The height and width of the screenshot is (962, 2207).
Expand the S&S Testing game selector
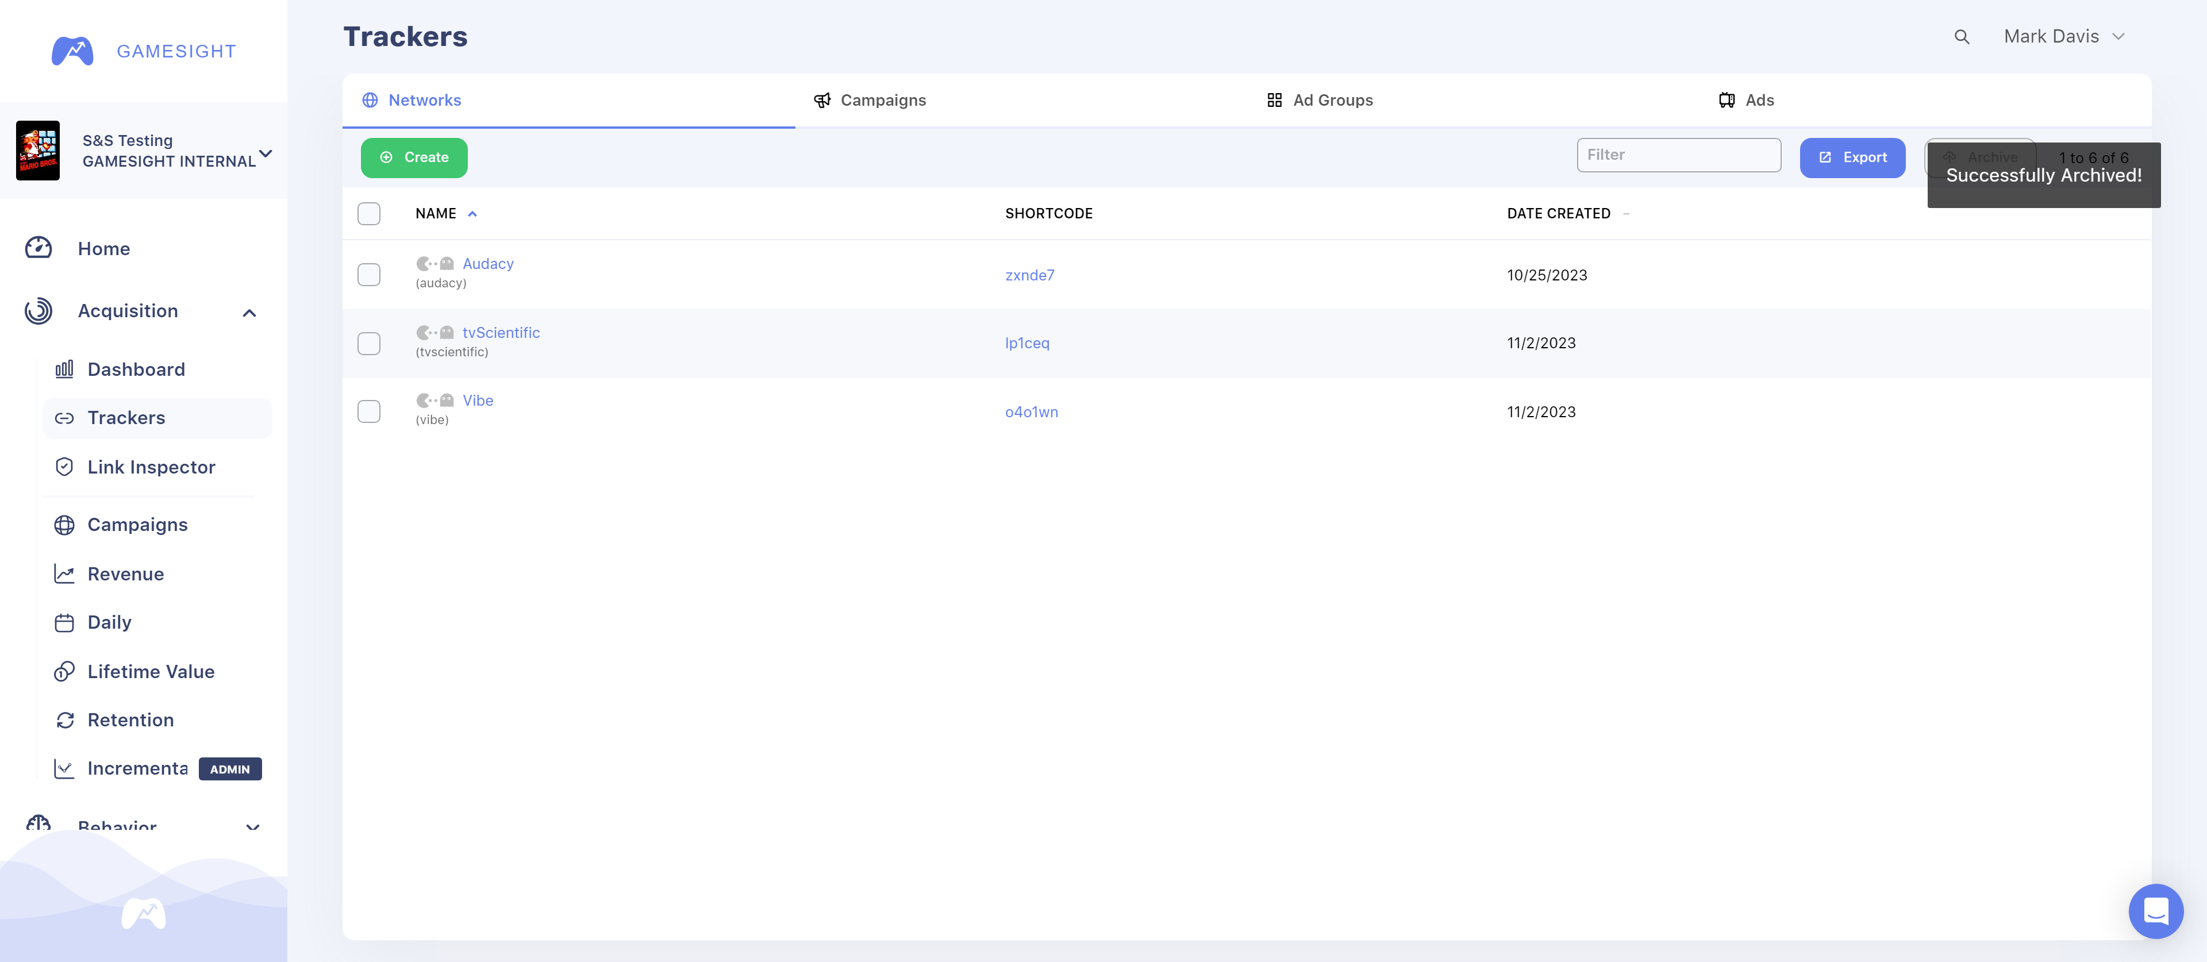(x=266, y=153)
